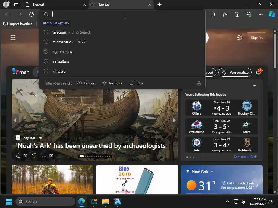
Task: Open weather card more options ellipsis
Action: pyautogui.click(x=254, y=171)
